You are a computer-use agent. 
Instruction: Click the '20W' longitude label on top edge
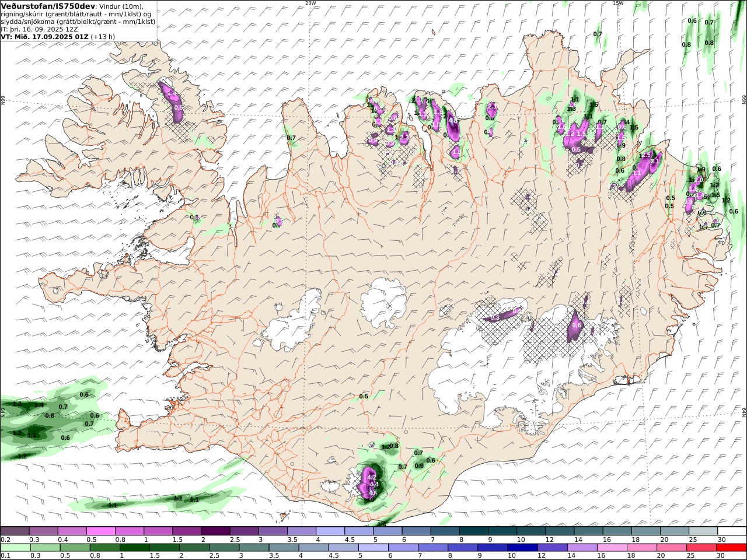310,3
